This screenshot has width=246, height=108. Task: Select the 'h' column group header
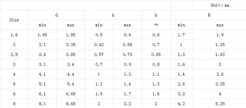[x=113, y=15]
